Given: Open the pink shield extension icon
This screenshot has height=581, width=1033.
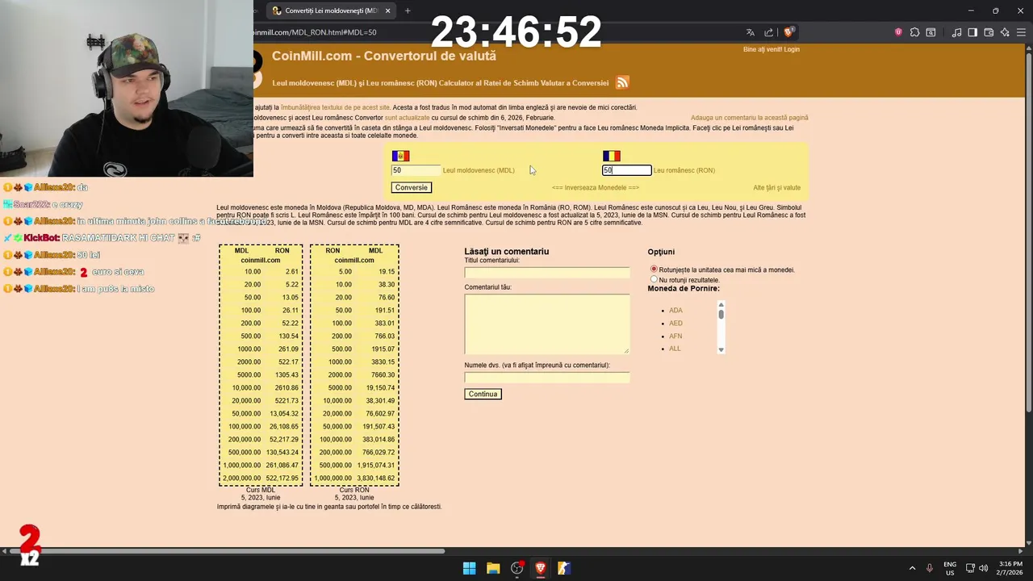Looking at the screenshot, I should click(x=898, y=32).
